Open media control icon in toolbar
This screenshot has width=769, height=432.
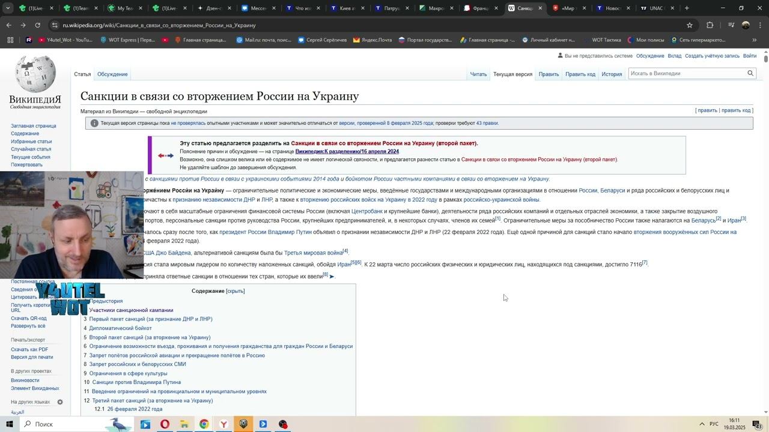coord(731,25)
